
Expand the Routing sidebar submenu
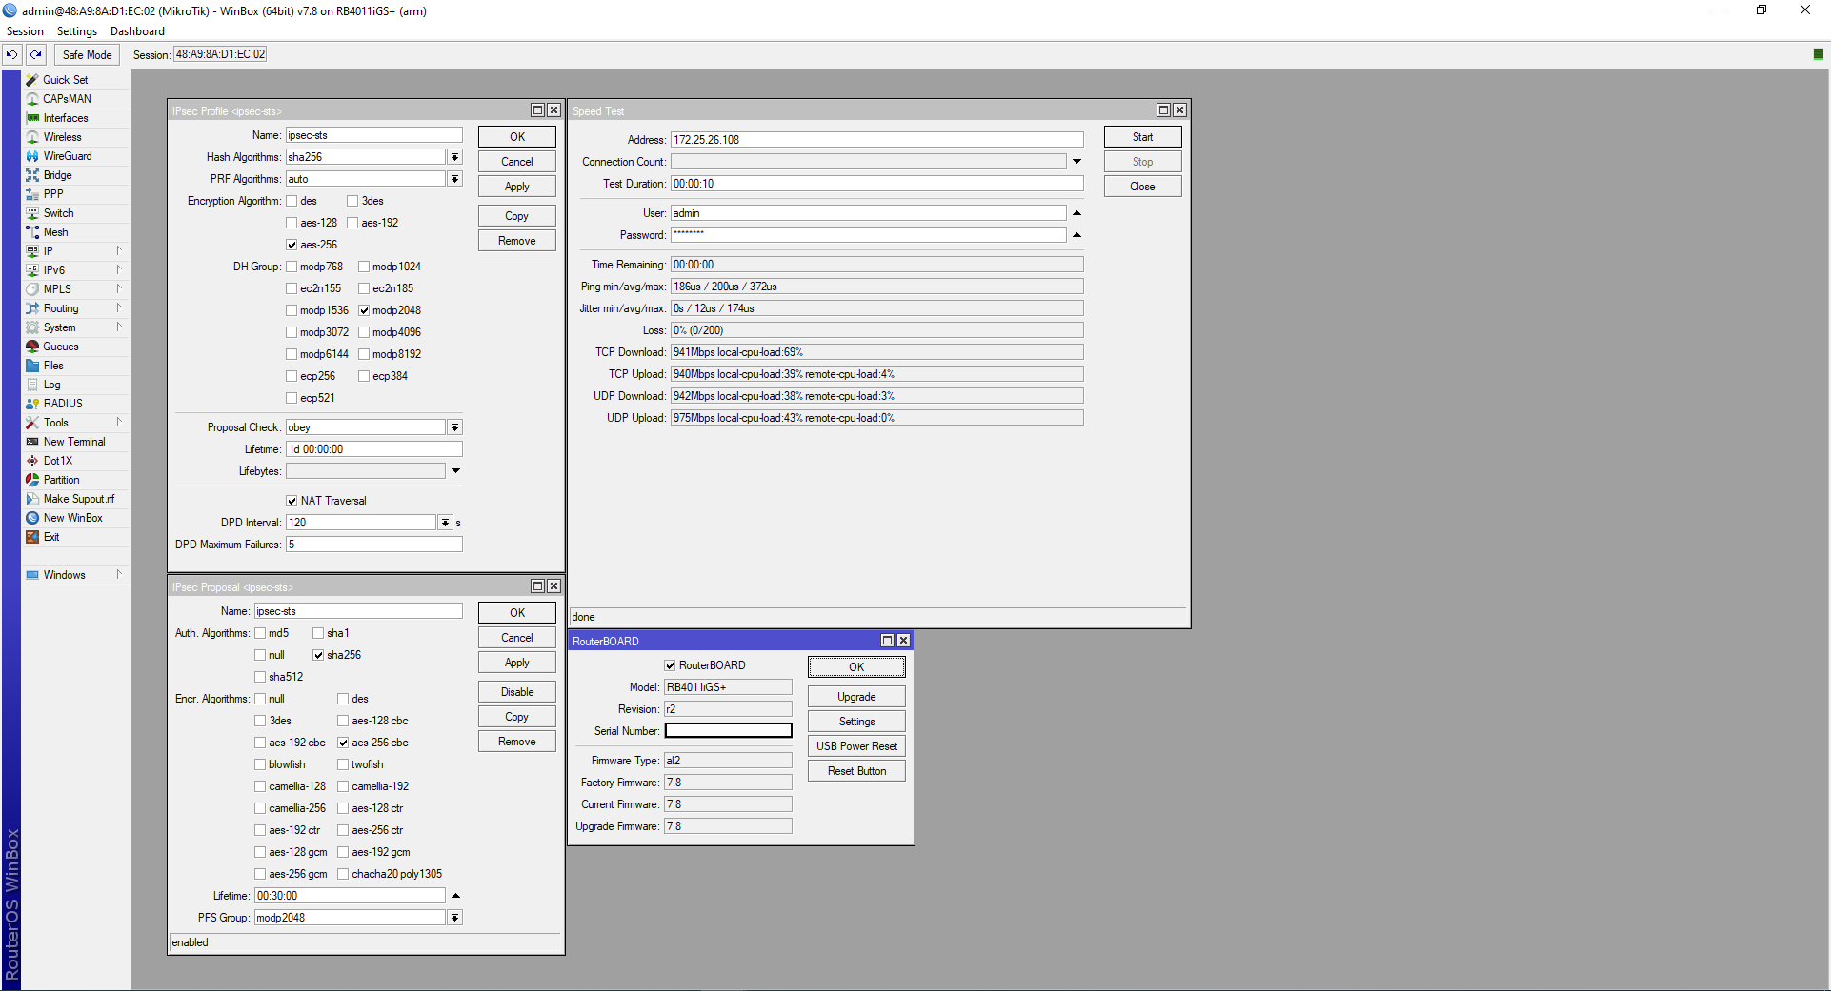tap(119, 308)
